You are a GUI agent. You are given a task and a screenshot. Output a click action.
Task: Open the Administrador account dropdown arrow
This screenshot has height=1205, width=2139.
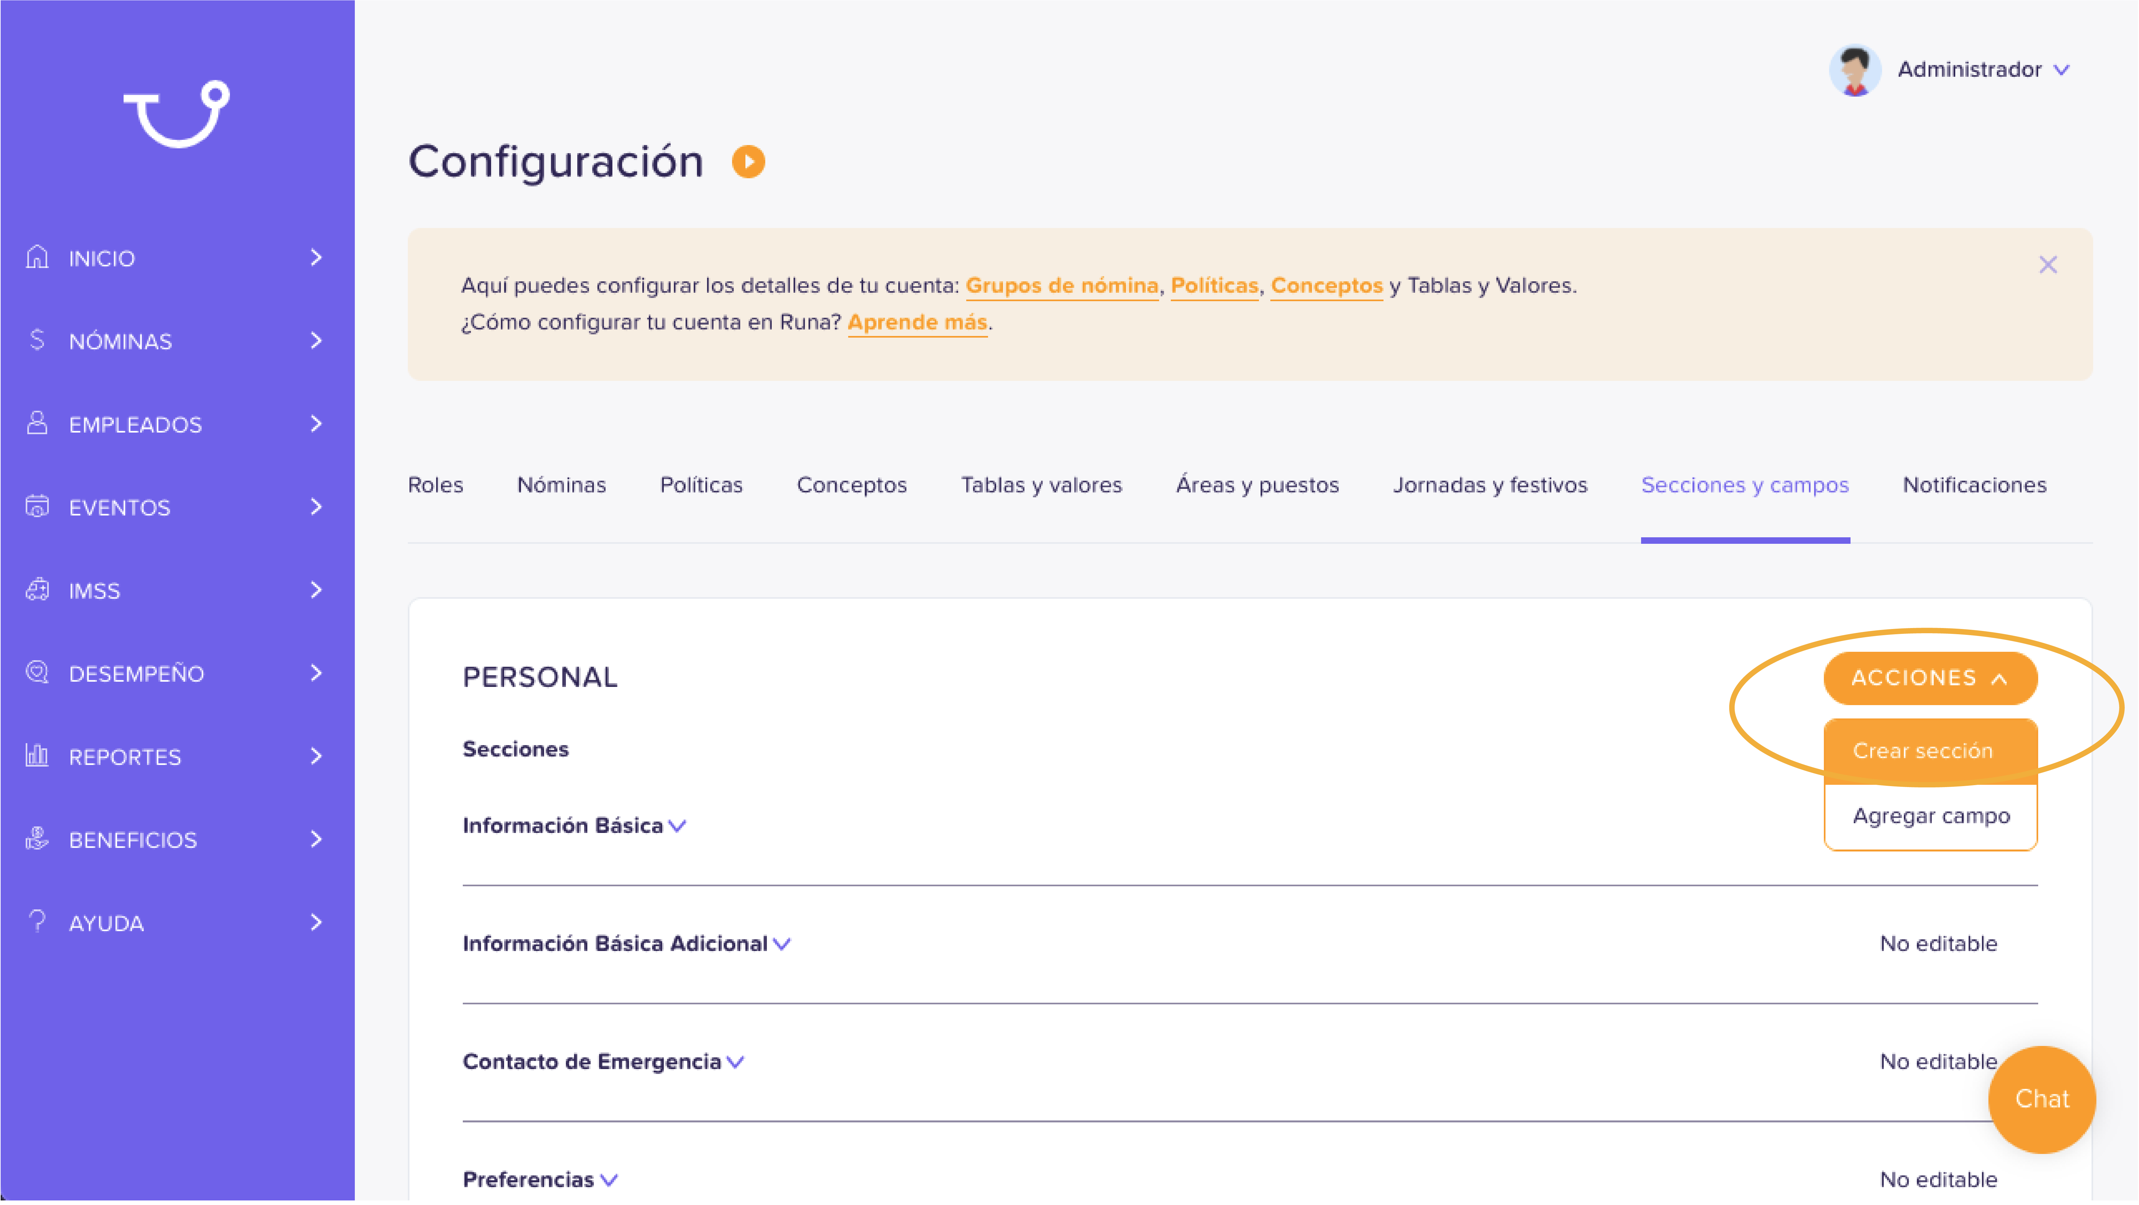[x=2062, y=71]
